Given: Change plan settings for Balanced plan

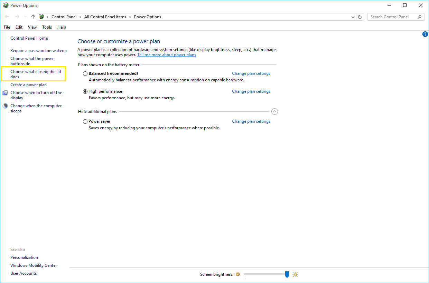Looking at the screenshot, I should 251,73.
